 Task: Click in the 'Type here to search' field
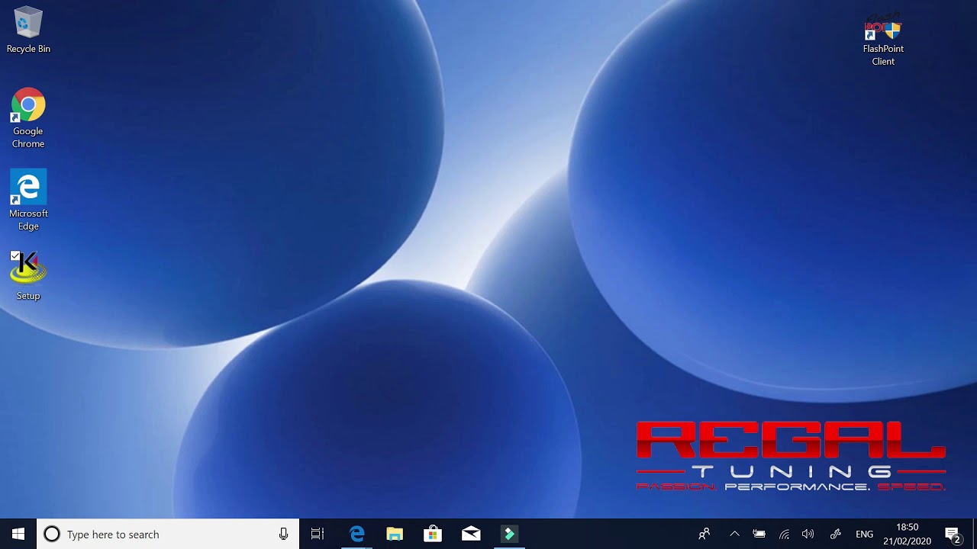pyautogui.click(x=168, y=535)
